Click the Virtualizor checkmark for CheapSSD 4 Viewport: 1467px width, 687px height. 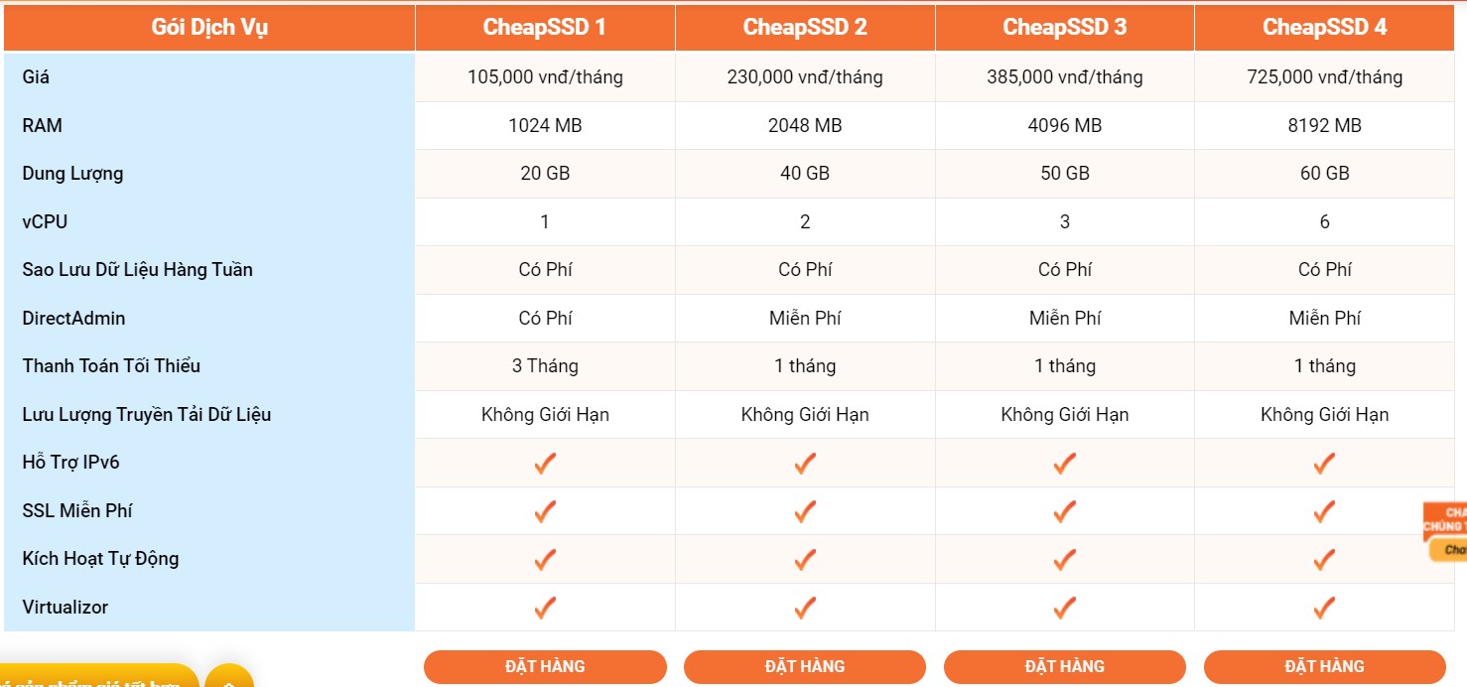(1324, 608)
